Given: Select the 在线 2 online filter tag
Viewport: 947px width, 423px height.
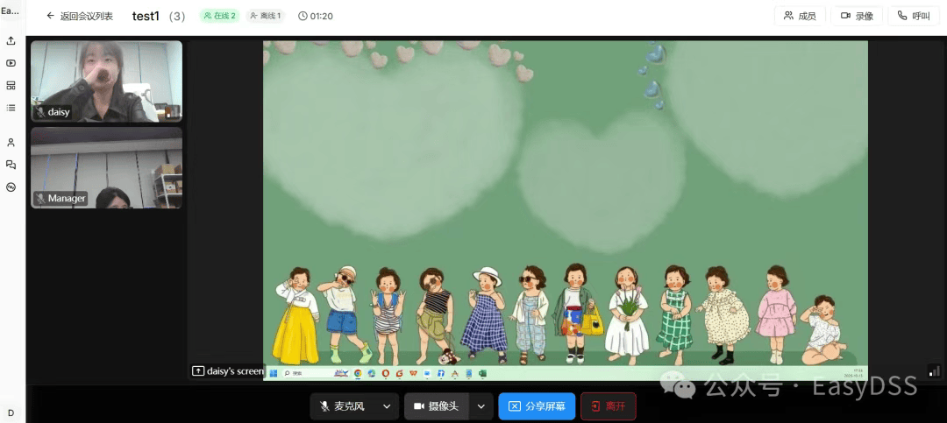Looking at the screenshot, I should point(219,16).
